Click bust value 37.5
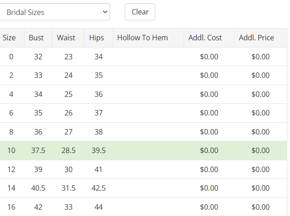The width and height of the screenshot is (290, 216). pos(38,150)
